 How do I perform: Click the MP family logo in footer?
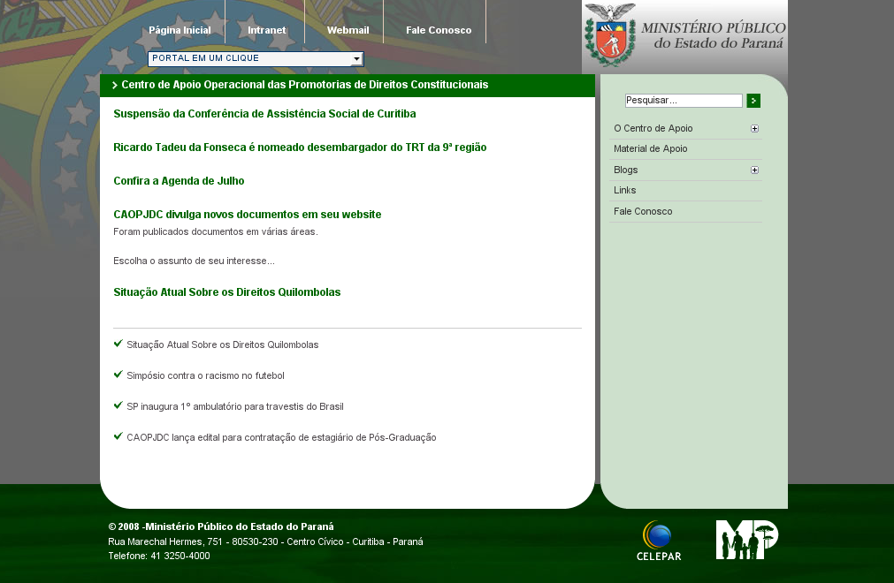tap(746, 540)
